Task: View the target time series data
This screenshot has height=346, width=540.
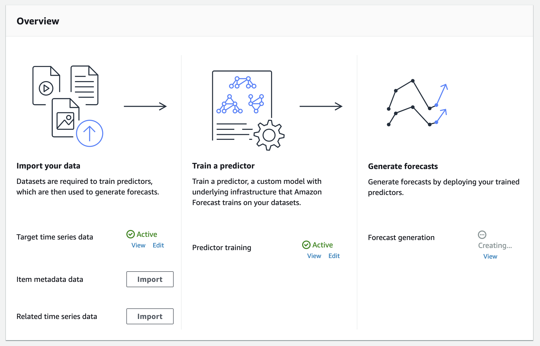Action: coord(138,245)
